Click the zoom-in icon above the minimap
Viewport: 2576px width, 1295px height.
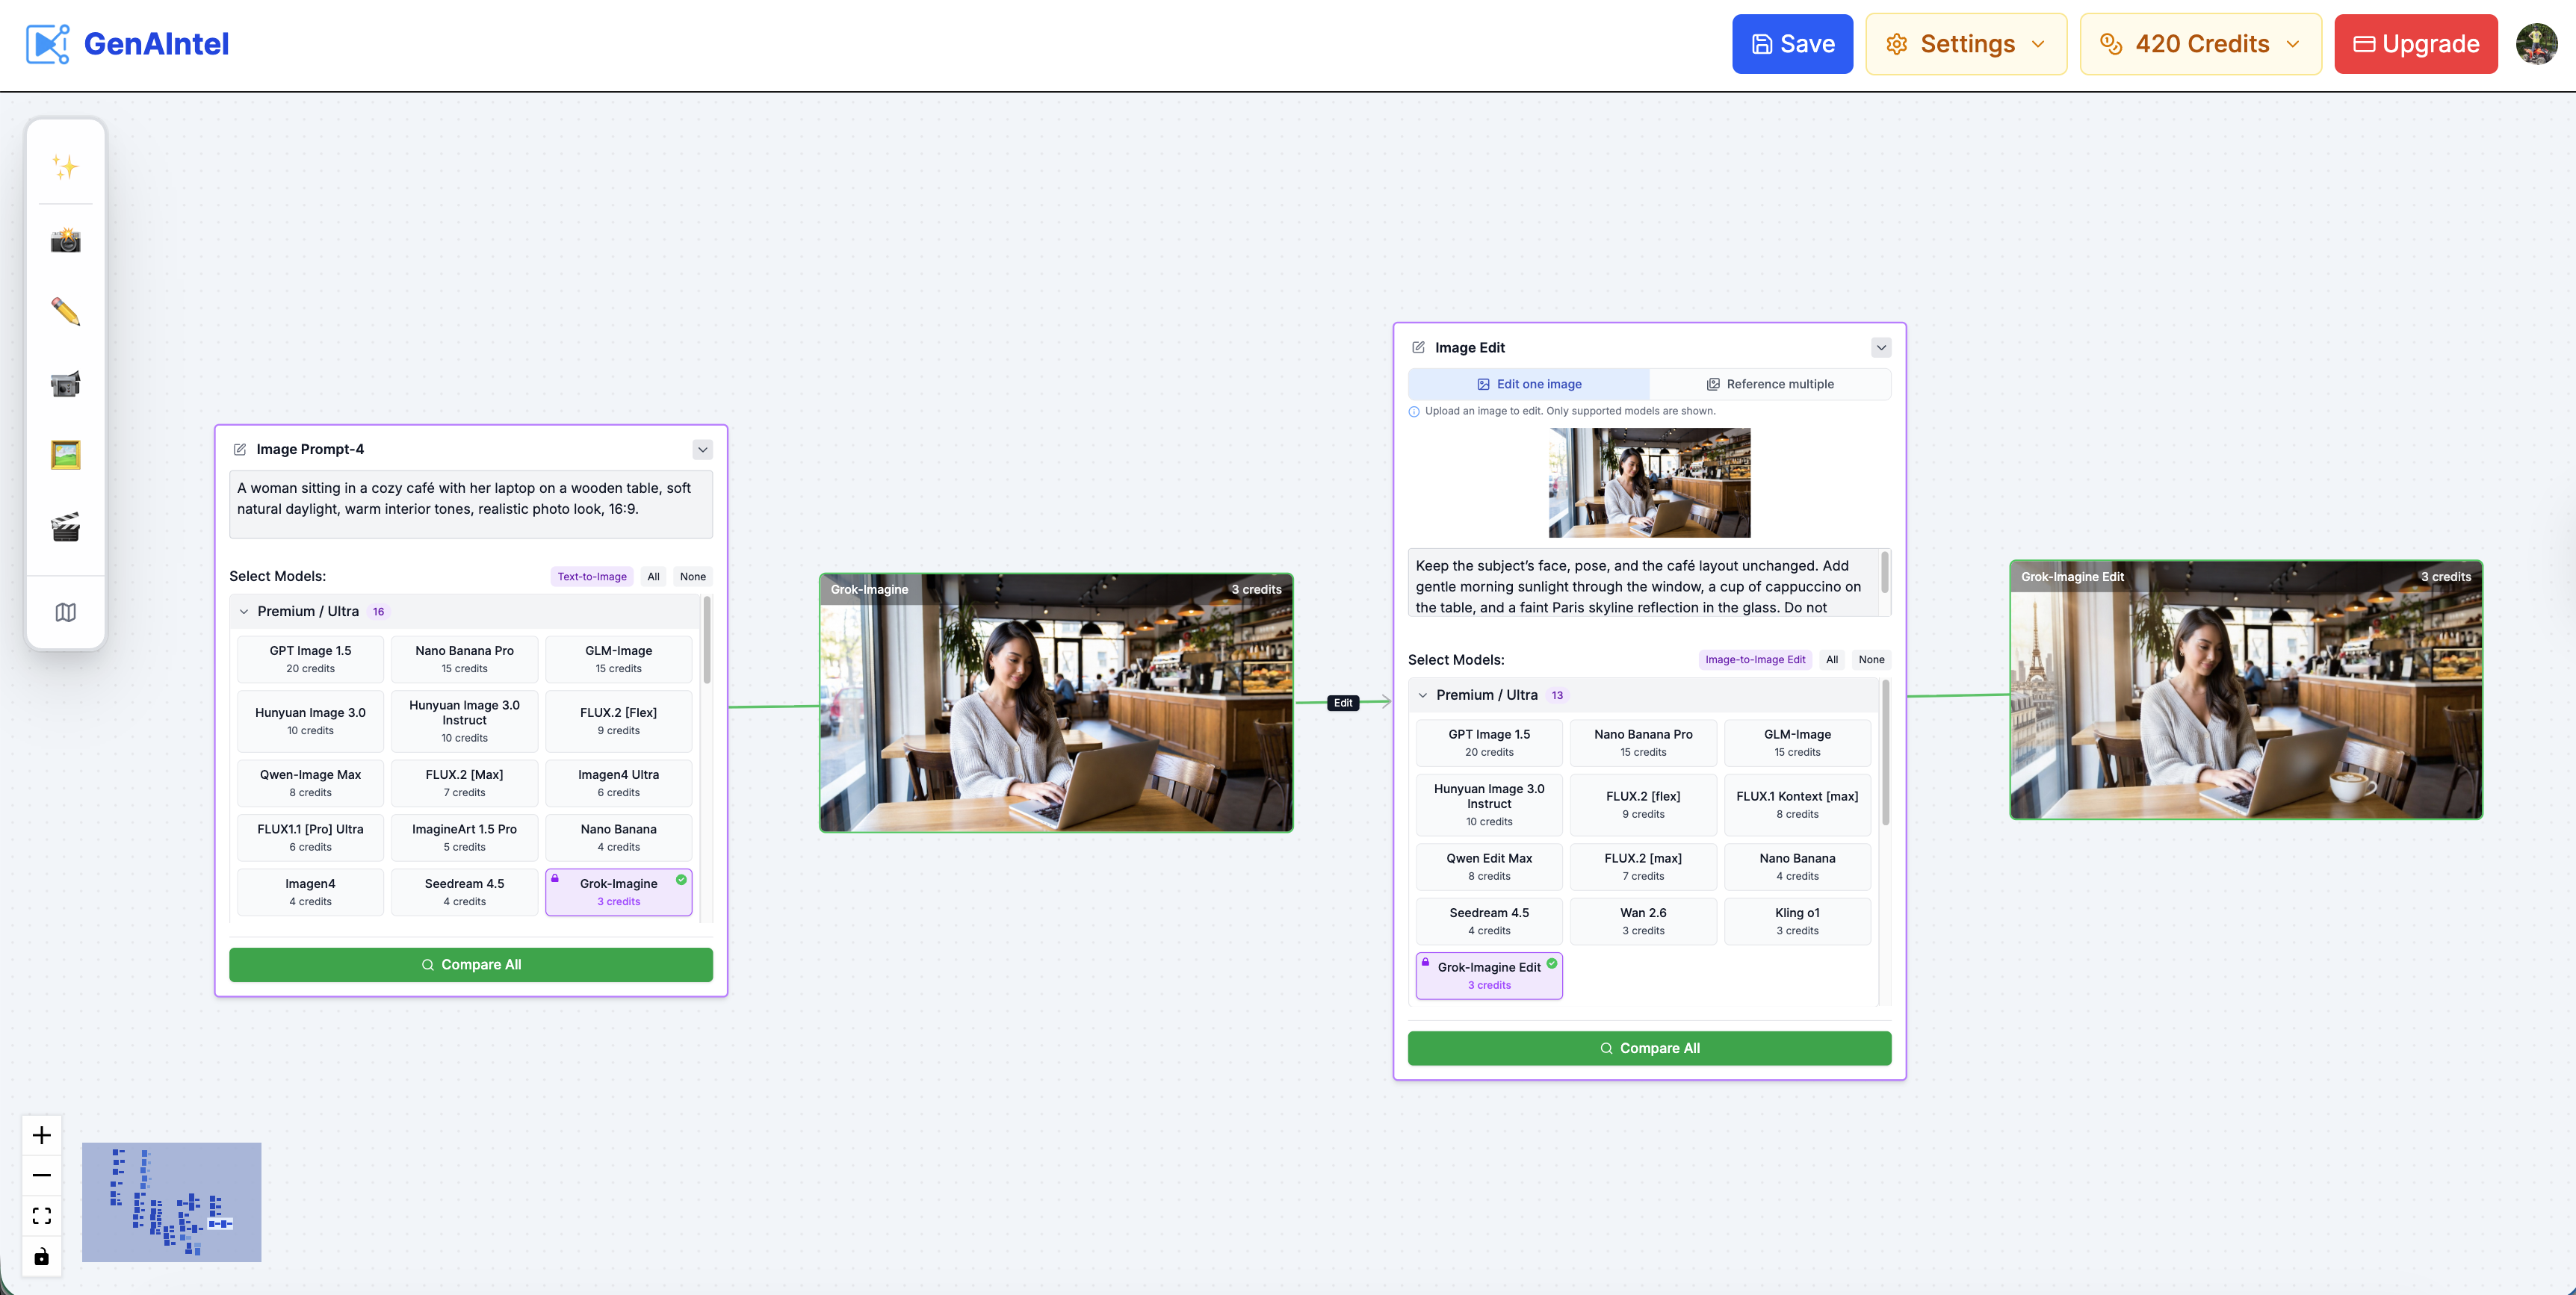42,1134
